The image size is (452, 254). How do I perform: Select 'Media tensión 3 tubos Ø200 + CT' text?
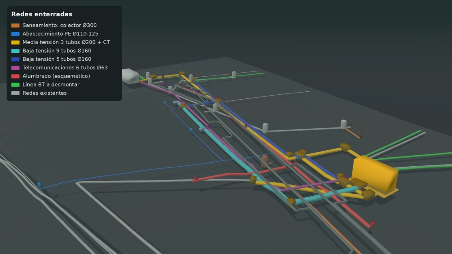click(x=66, y=42)
